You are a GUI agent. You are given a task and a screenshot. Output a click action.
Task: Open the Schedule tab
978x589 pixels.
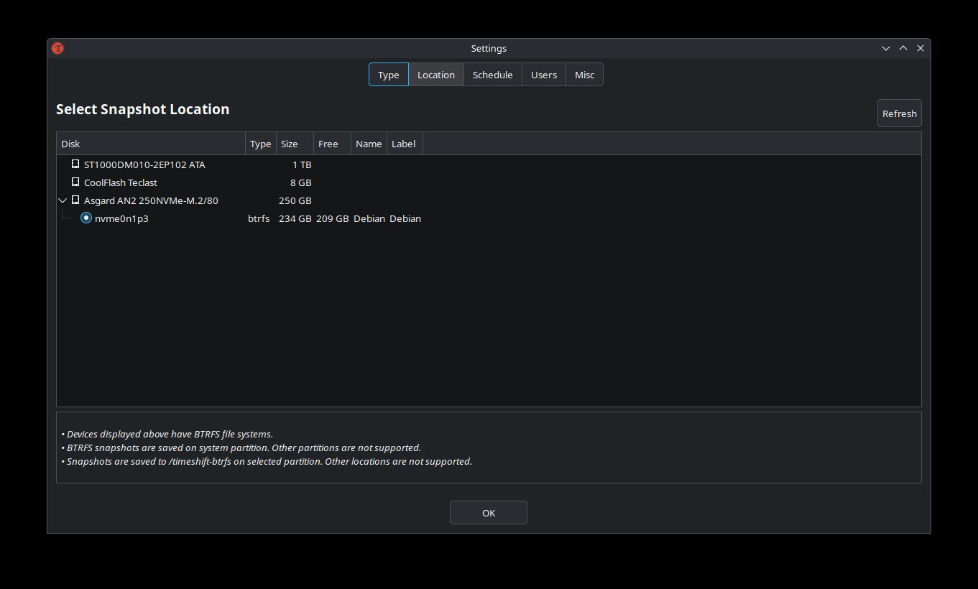493,75
